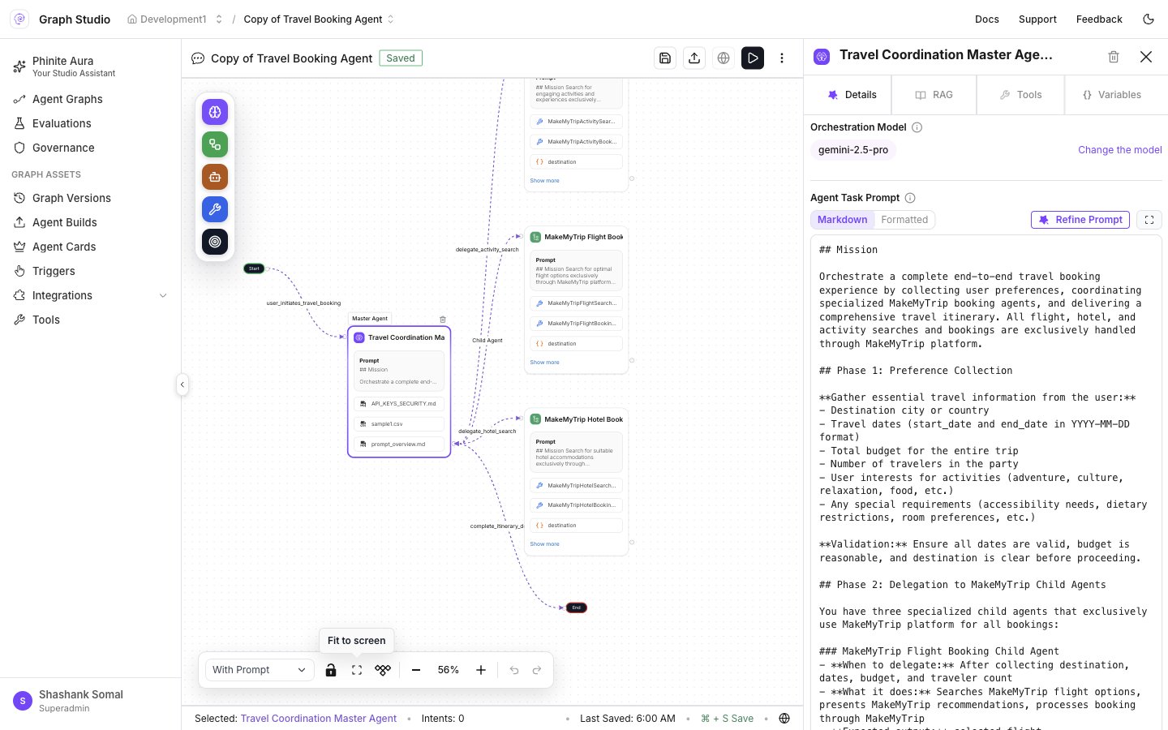This screenshot has height=730, width=1168.
Task: Click the auto-layout icon in canvas toolbar
Action: (x=383, y=670)
